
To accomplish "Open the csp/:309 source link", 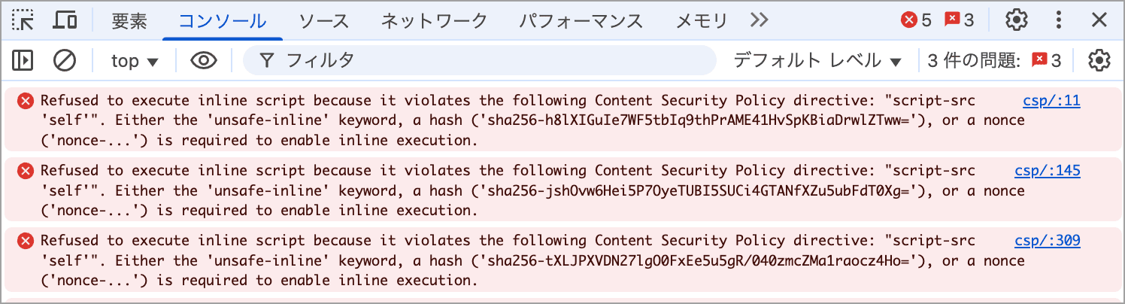I will click(x=1047, y=241).
